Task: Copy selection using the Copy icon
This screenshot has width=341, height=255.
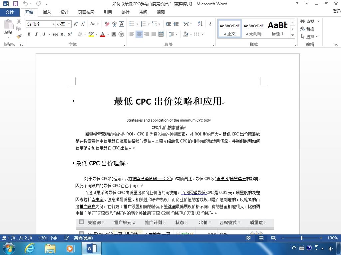Action: point(19,29)
